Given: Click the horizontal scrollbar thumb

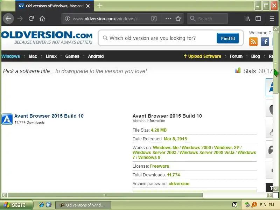Looking at the screenshot, I should (105, 195).
